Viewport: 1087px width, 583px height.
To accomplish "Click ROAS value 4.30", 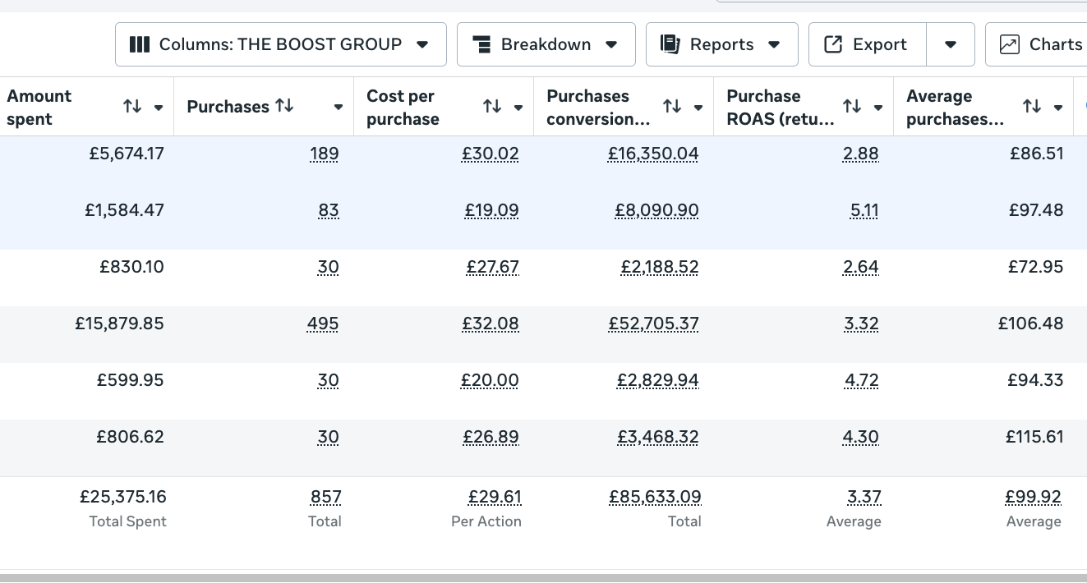I will (861, 438).
